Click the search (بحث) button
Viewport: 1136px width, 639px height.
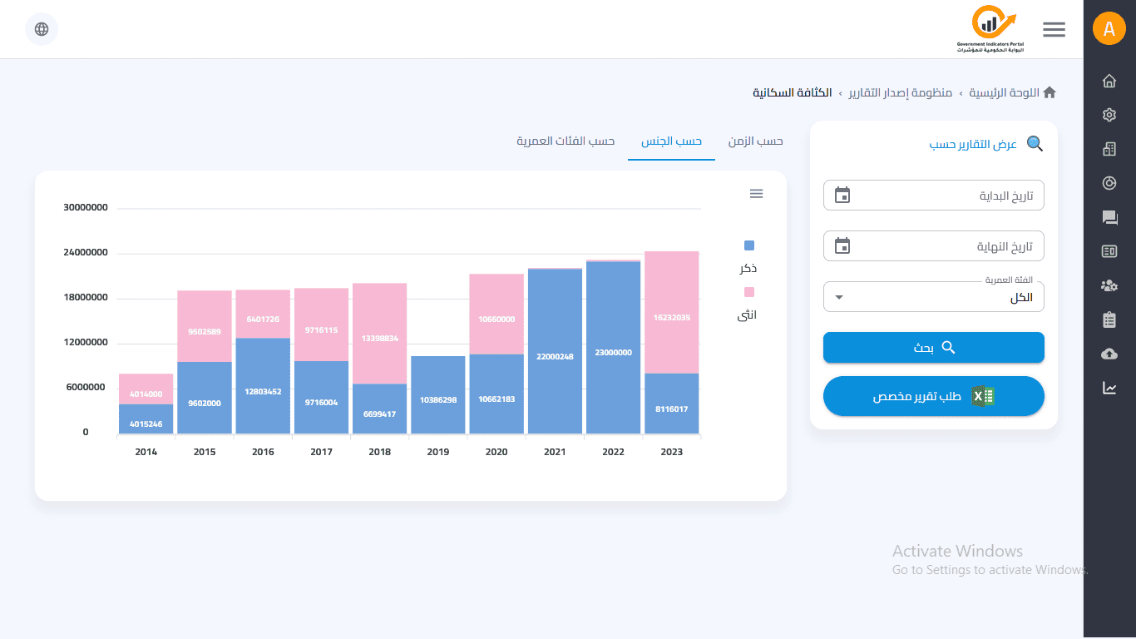933,348
